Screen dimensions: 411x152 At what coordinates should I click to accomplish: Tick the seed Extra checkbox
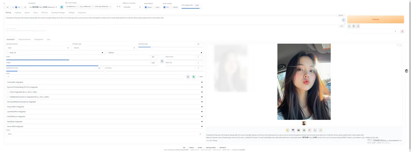pos(198,77)
